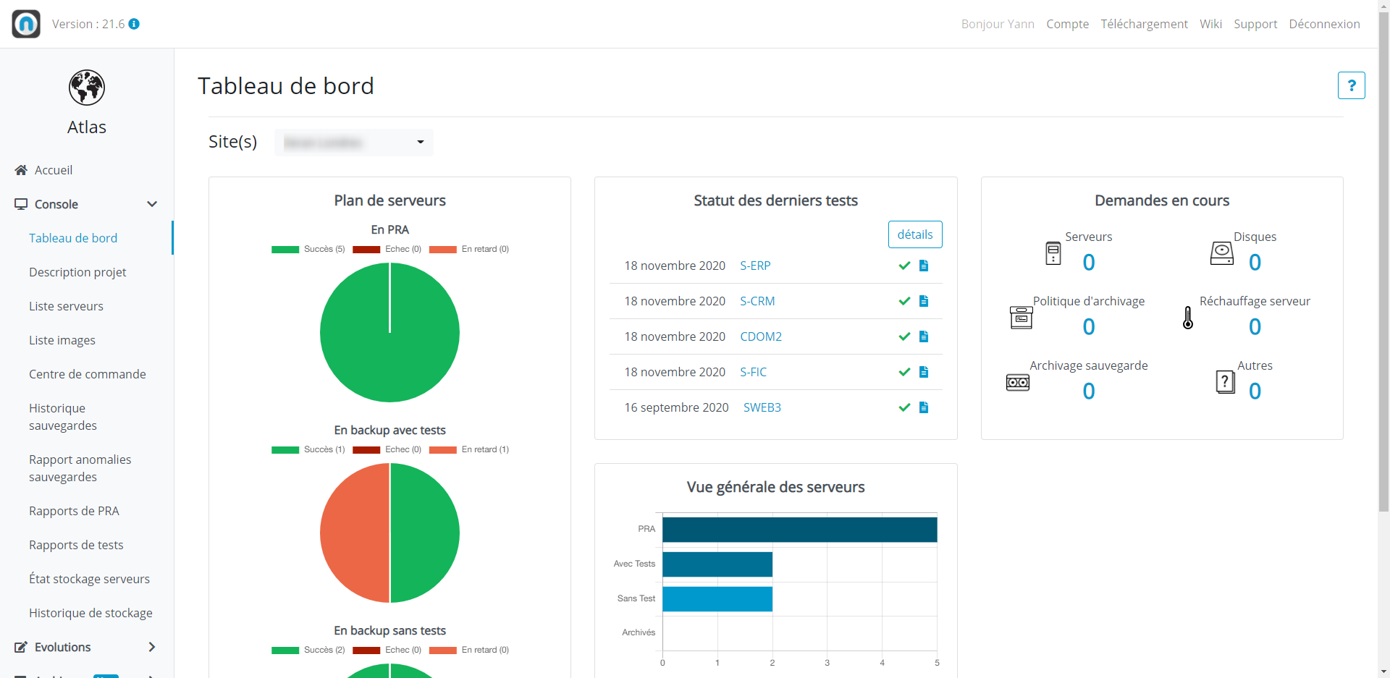Click the Disques count value 0
The width and height of the screenshot is (1390, 678).
[x=1255, y=263]
